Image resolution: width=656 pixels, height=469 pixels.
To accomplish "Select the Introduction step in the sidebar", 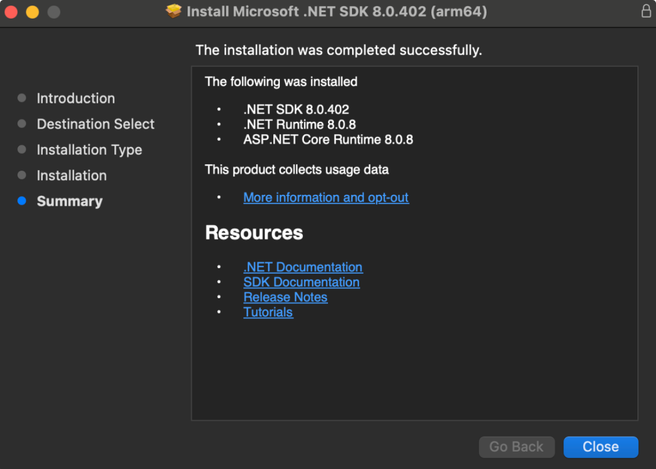I will [x=75, y=99].
